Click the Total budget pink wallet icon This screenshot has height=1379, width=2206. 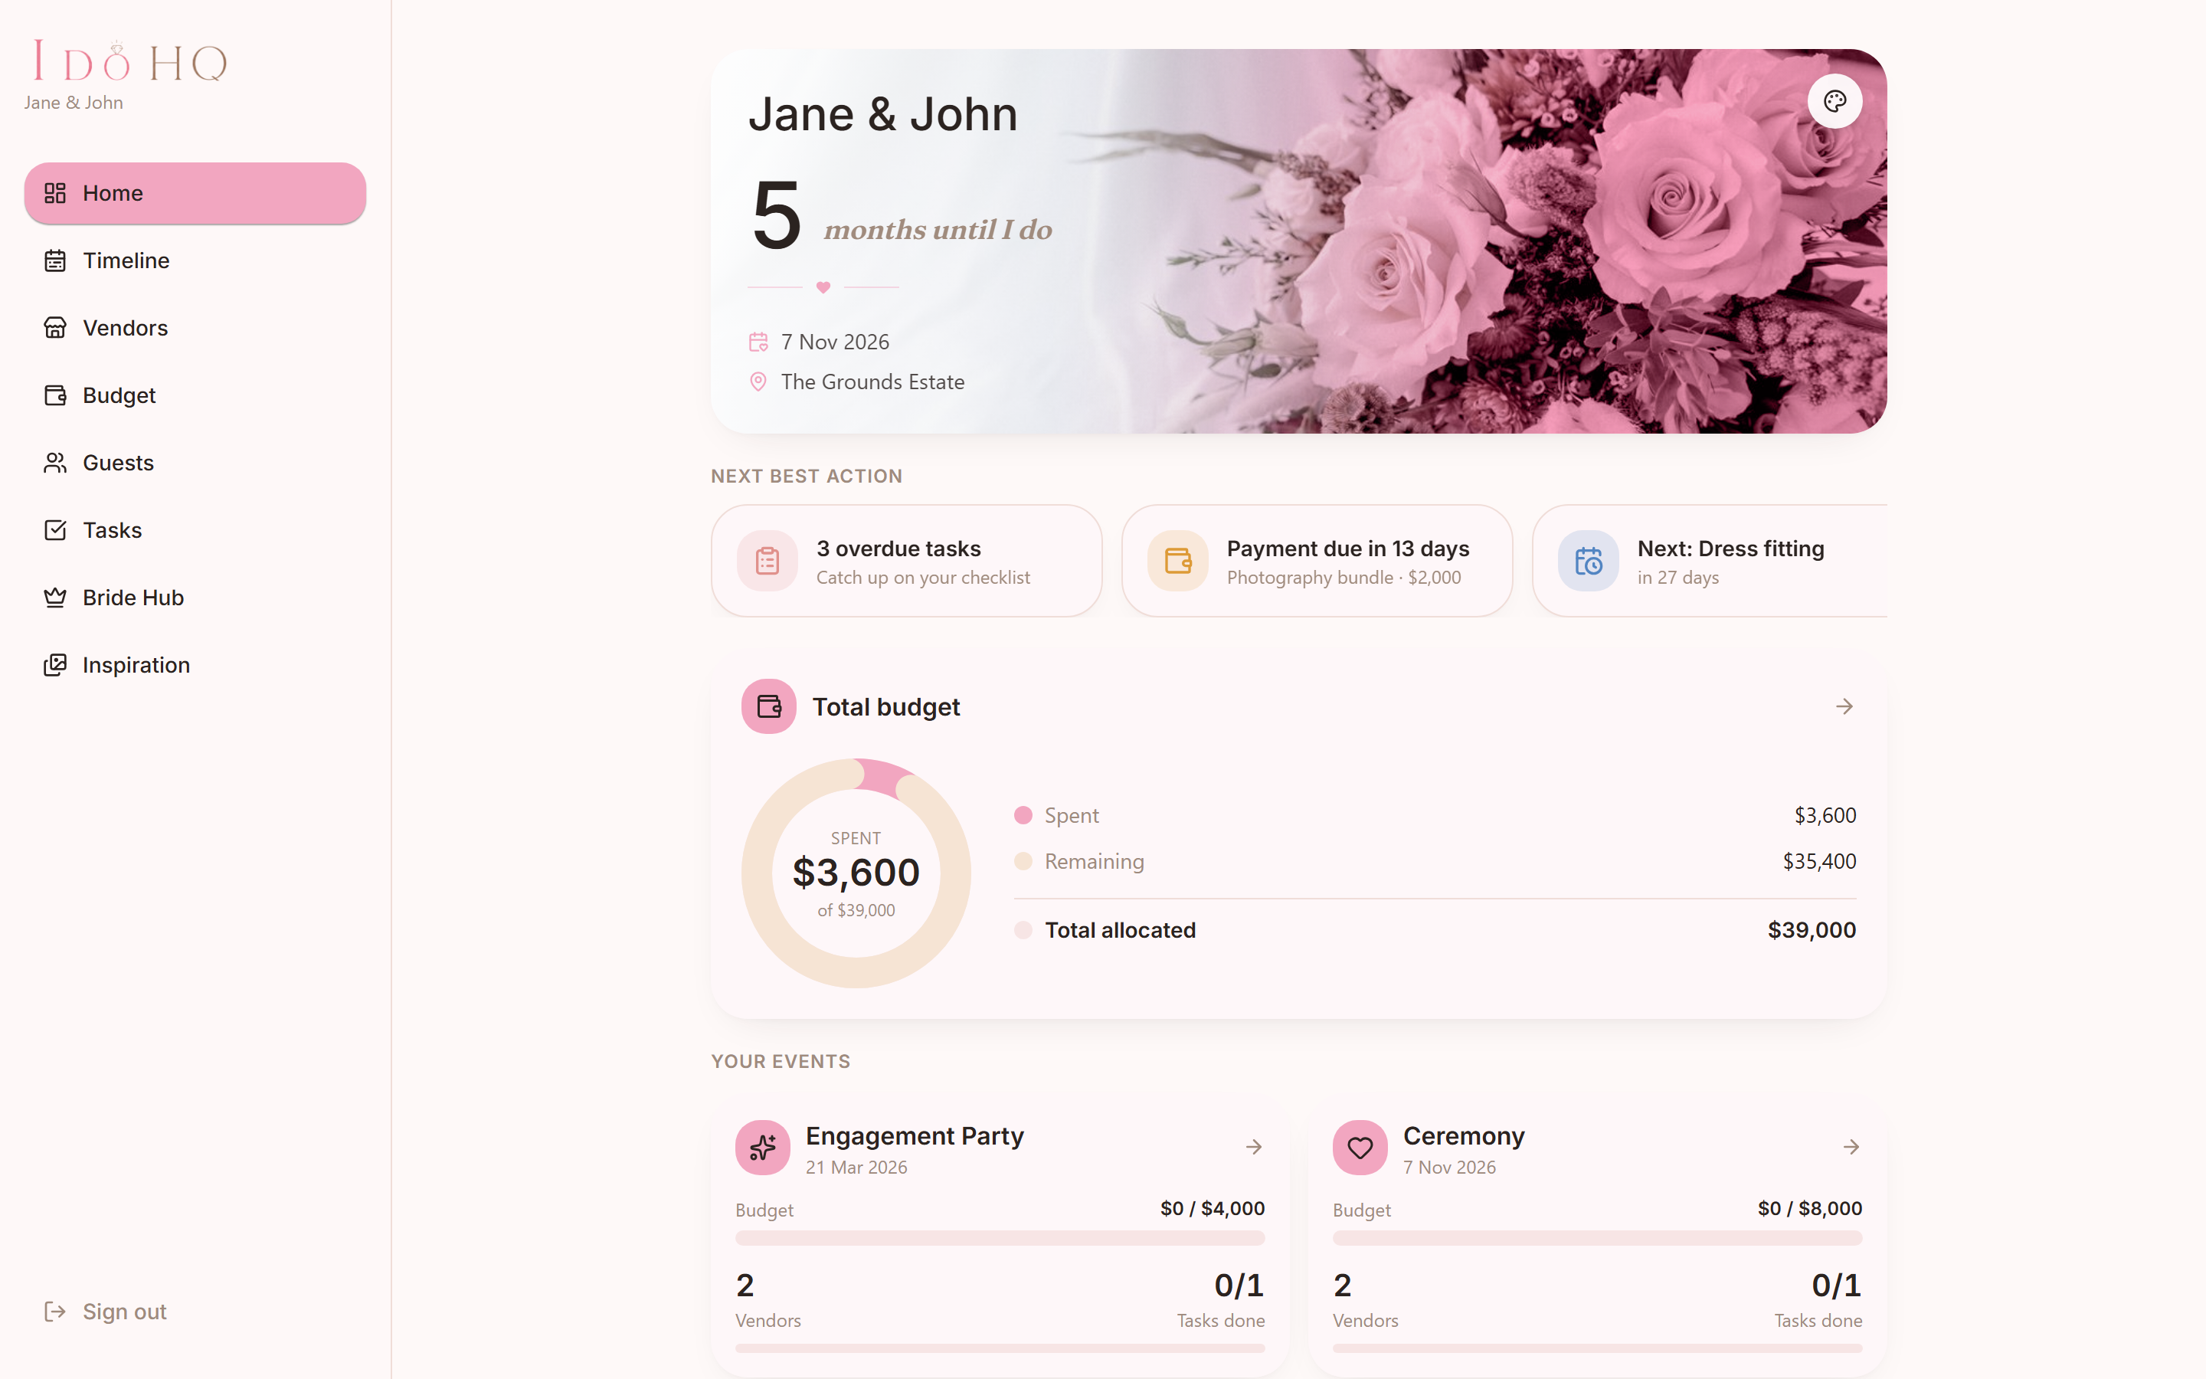[768, 707]
